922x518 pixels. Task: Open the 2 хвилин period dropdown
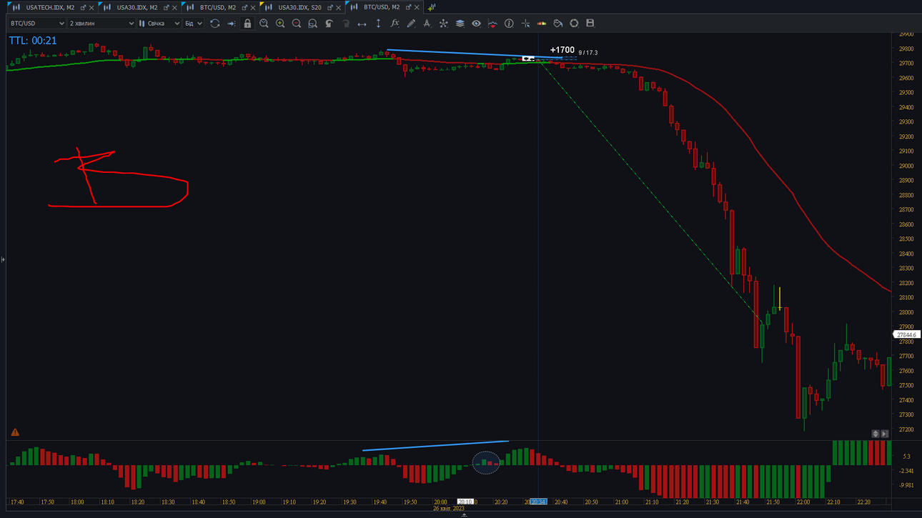[x=101, y=24]
